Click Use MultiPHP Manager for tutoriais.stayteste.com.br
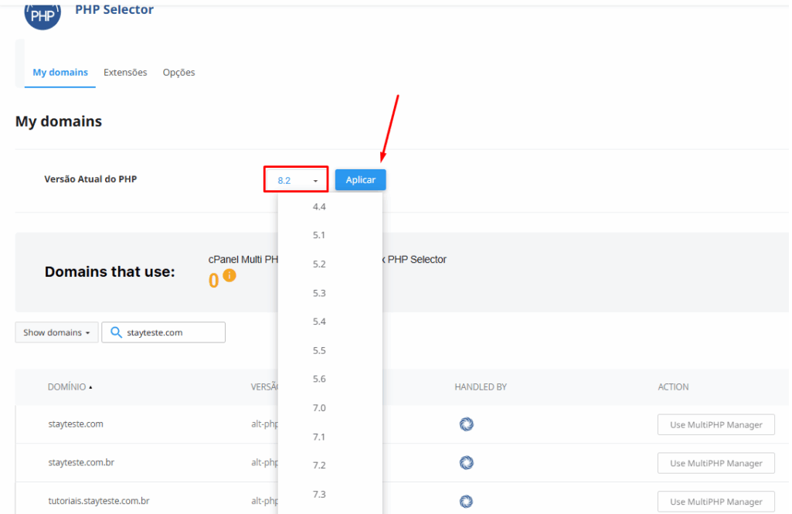The width and height of the screenshot is (792, 514). [716, 502]
